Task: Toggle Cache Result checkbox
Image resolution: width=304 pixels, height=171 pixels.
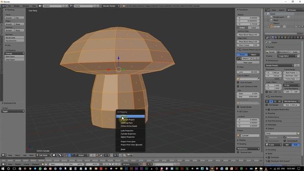Action: point(285,141)
